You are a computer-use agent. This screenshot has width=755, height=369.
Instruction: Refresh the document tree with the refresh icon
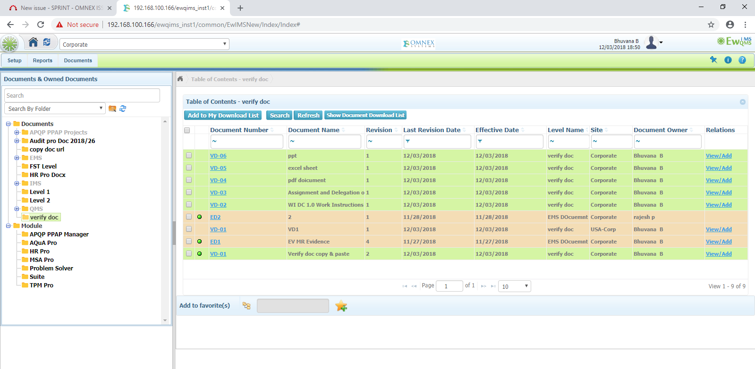click(123, 109)
